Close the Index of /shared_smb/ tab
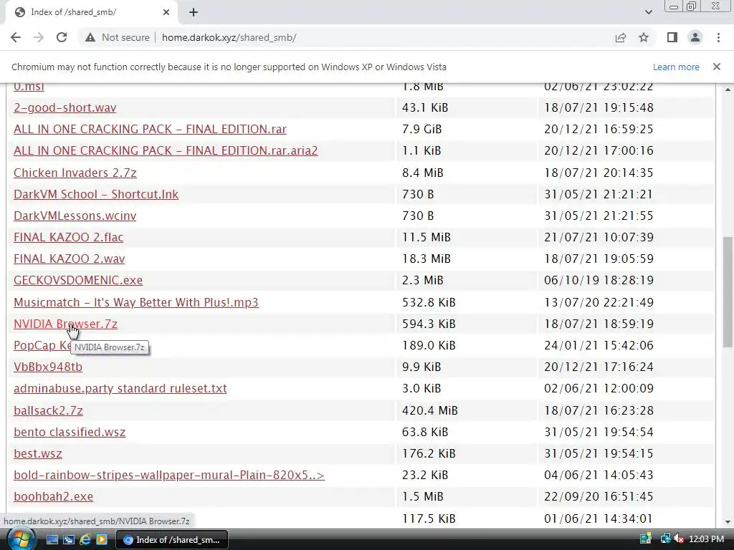This screenshot has width=734, height=550. tap(166, 13)
